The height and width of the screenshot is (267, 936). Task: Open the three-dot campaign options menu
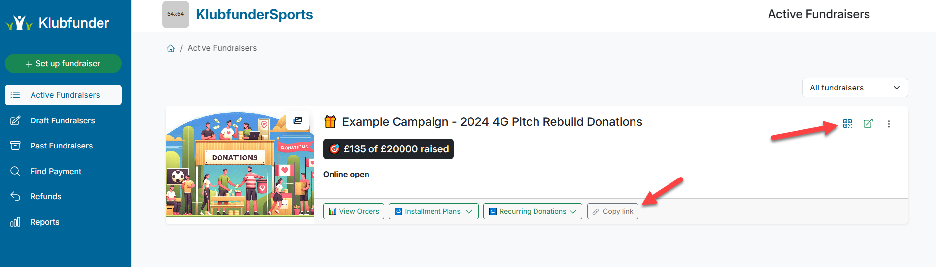click(889, 124)
